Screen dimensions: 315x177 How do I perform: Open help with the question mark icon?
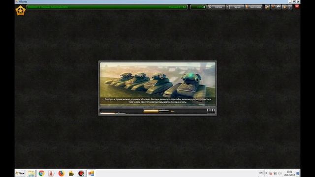pos(290,7)
